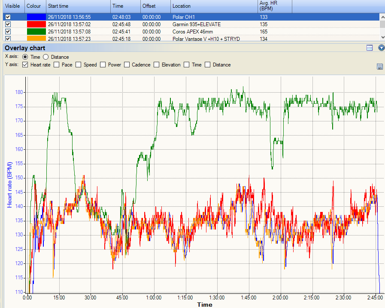Click average HR value 135
385x308 pixels.
264,24
